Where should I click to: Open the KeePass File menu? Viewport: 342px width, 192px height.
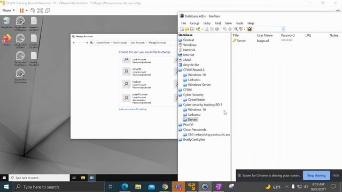pos(184,23)
